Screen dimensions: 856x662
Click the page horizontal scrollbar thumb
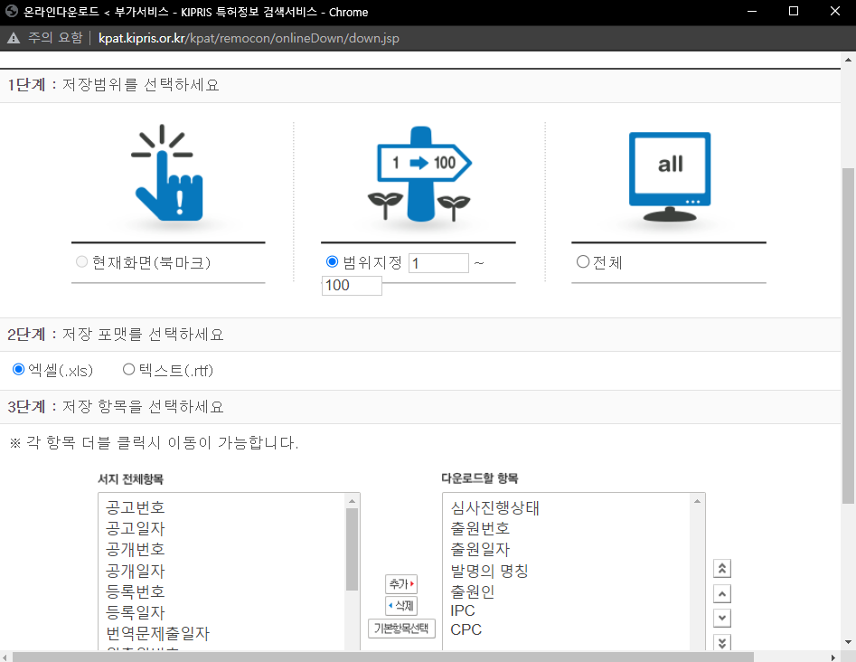tap(382, 657)
